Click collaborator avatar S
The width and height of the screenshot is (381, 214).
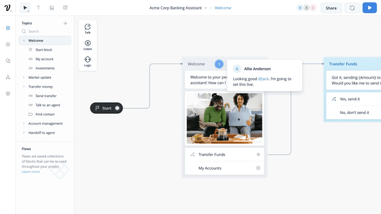point(313,8)
